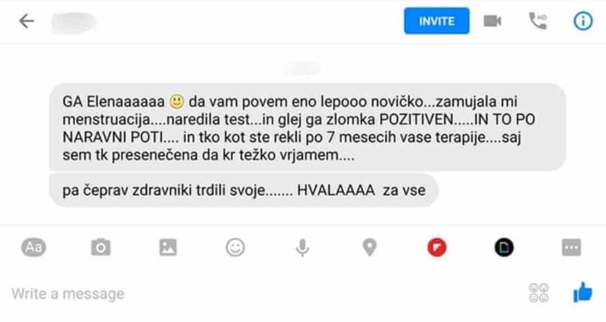Tap the blue INVITE button

(x=437, y=21)
